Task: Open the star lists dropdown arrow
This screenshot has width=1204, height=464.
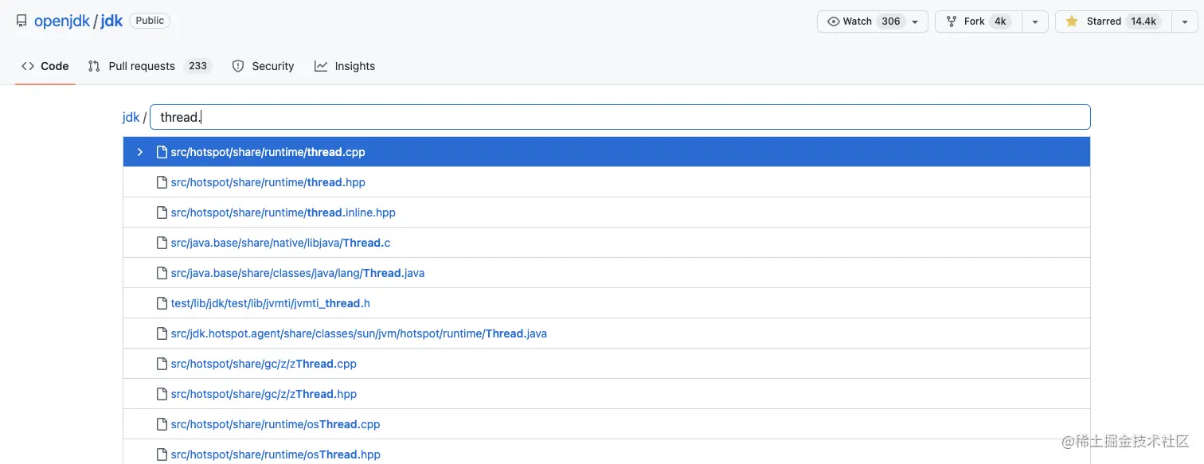Action: (1185, 21)
